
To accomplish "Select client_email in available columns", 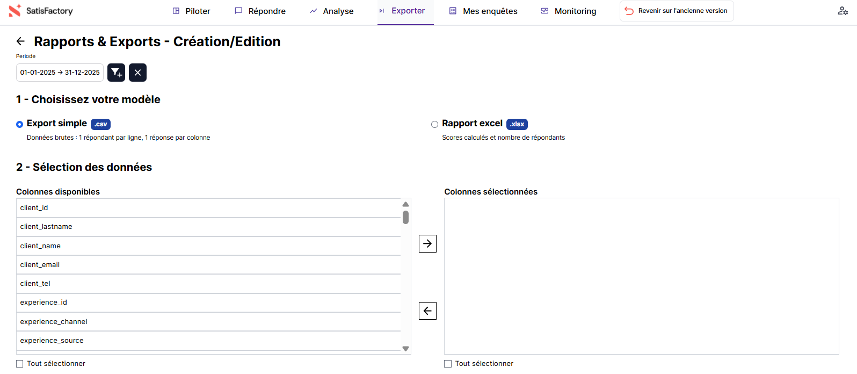I will coord(40,265).
